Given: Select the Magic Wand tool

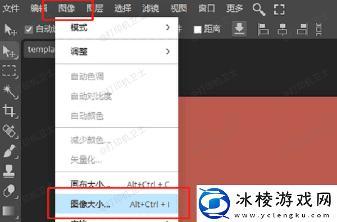Looking at the screenshot, I should click(10, 91).
